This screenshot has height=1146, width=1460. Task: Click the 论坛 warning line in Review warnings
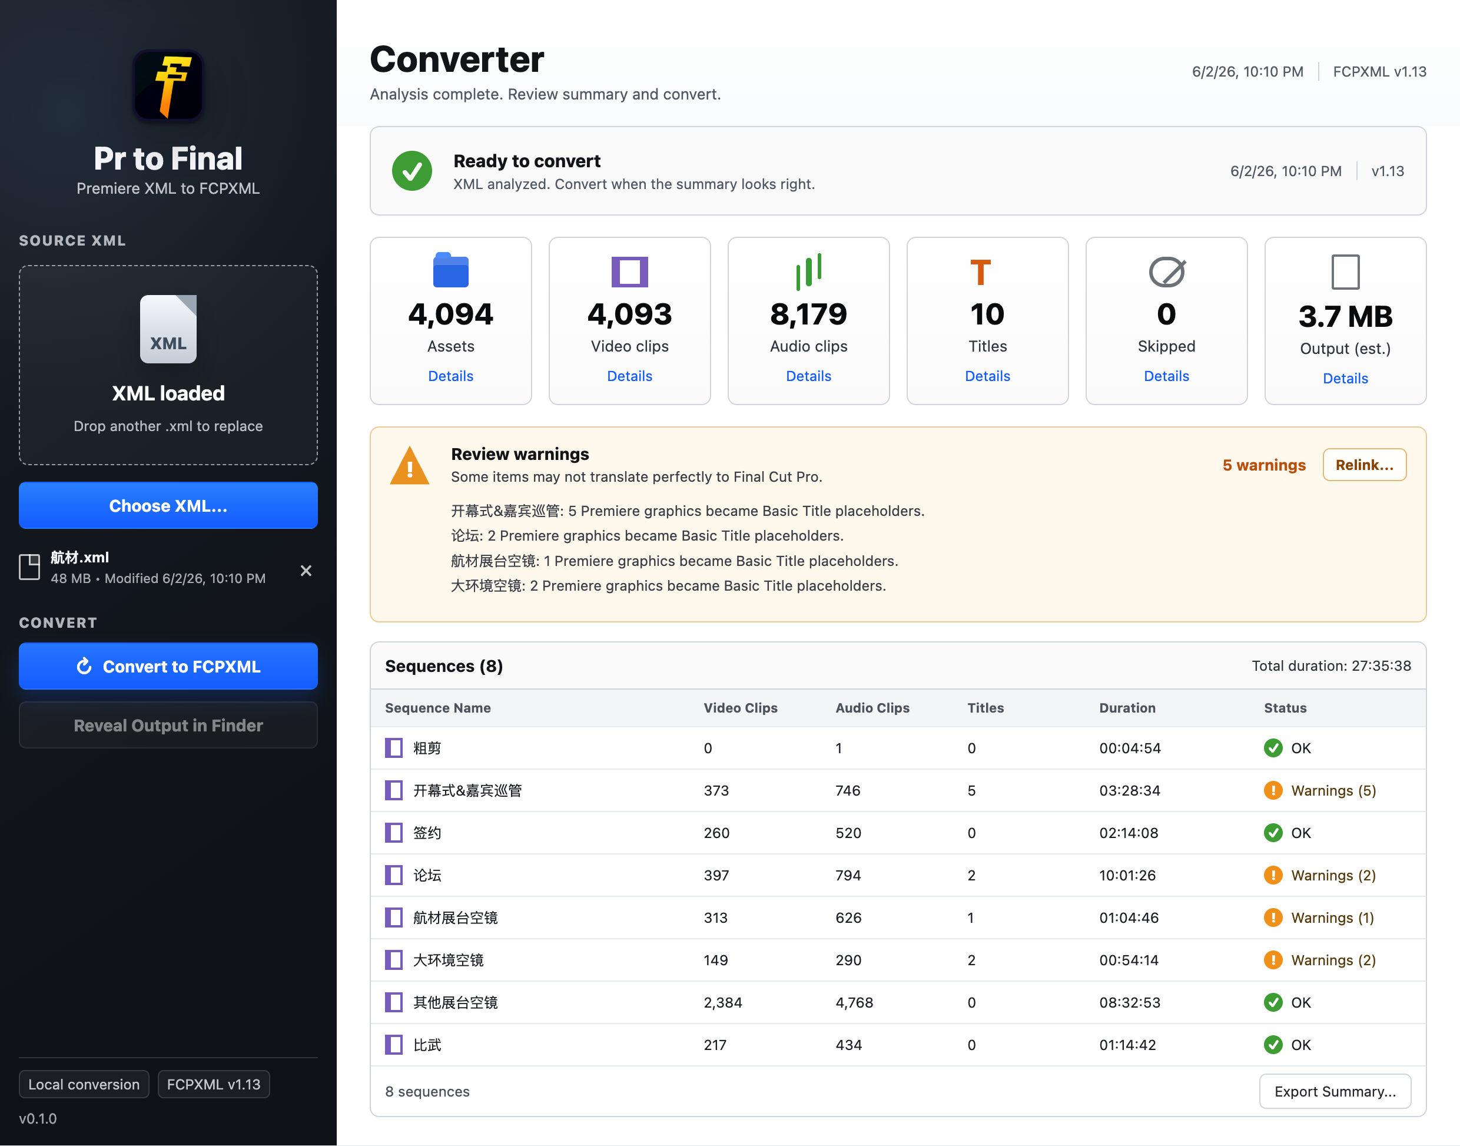[647, 535]
